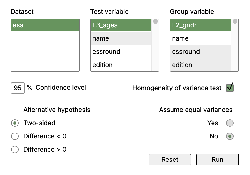
Task: Select name in Group variable list
Action: [200, 38]
